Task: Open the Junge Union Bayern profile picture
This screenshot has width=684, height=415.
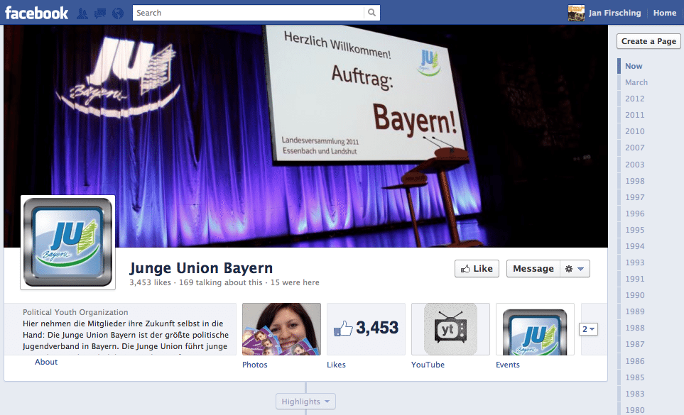Action: click(67, 242)
